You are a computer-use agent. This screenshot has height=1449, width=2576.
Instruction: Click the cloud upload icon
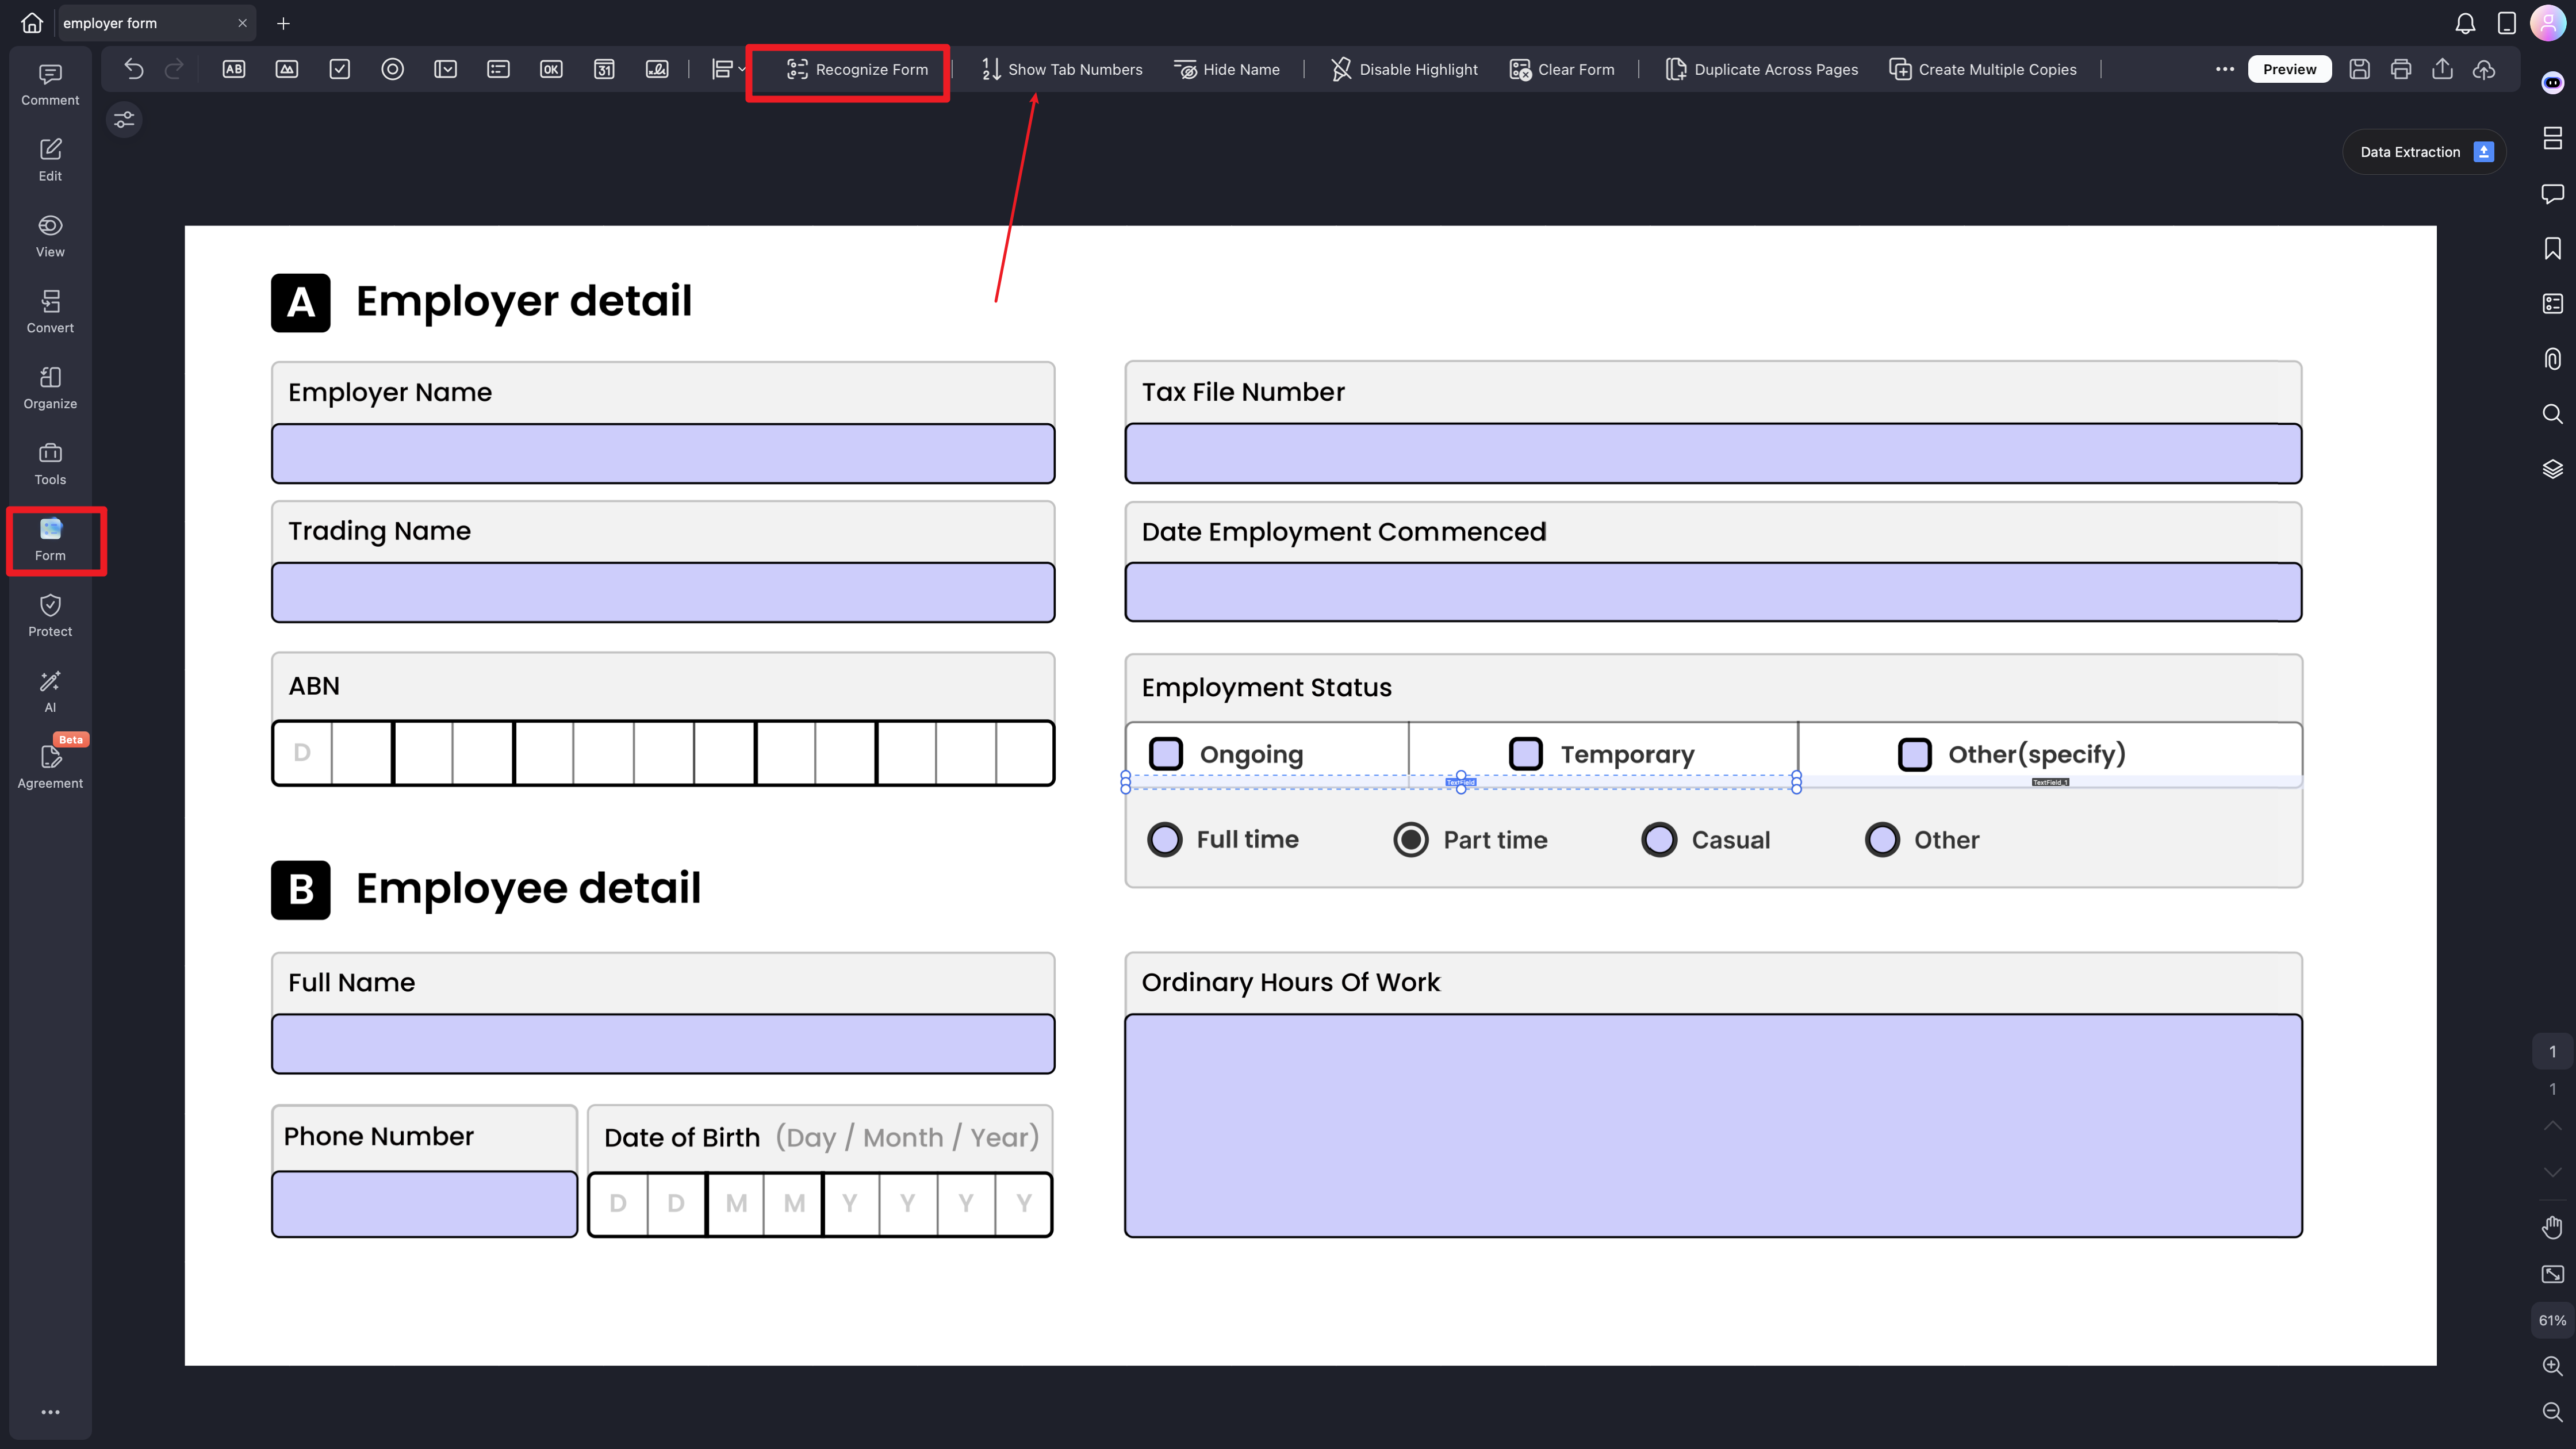click(2484, 69)
